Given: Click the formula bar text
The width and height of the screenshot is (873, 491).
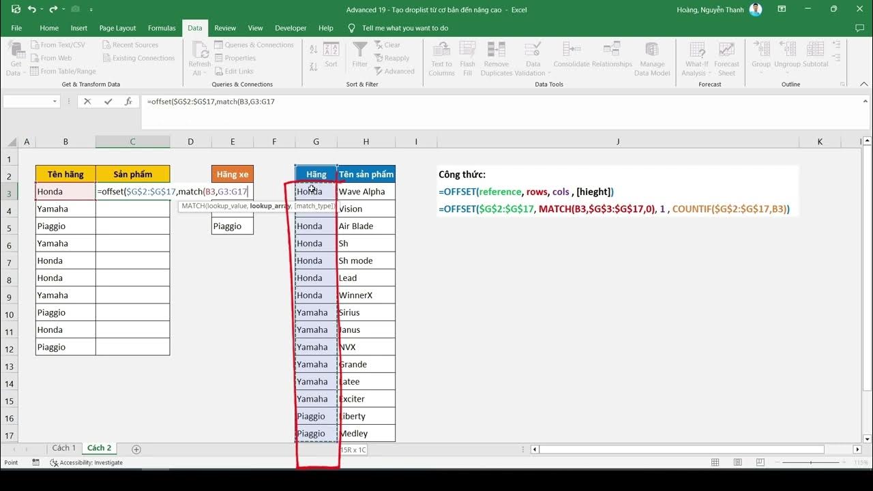Looking at the screenshot, I should 211,102.
